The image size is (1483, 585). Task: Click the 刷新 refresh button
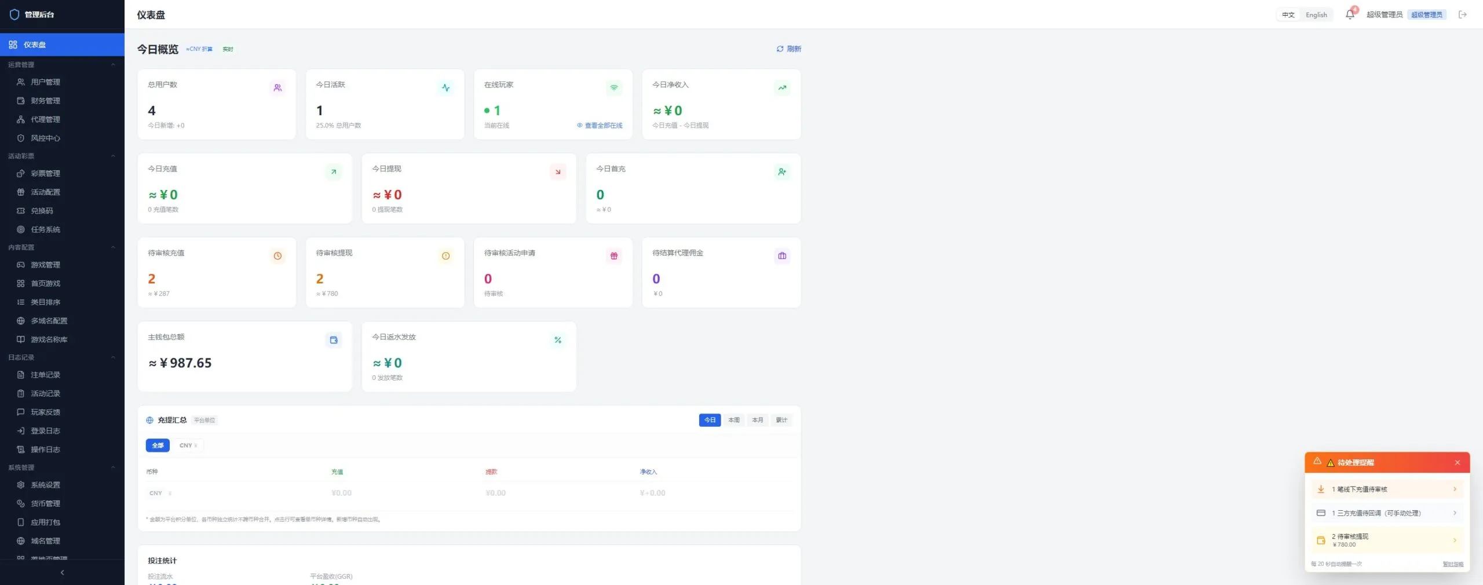click(789, 49)
